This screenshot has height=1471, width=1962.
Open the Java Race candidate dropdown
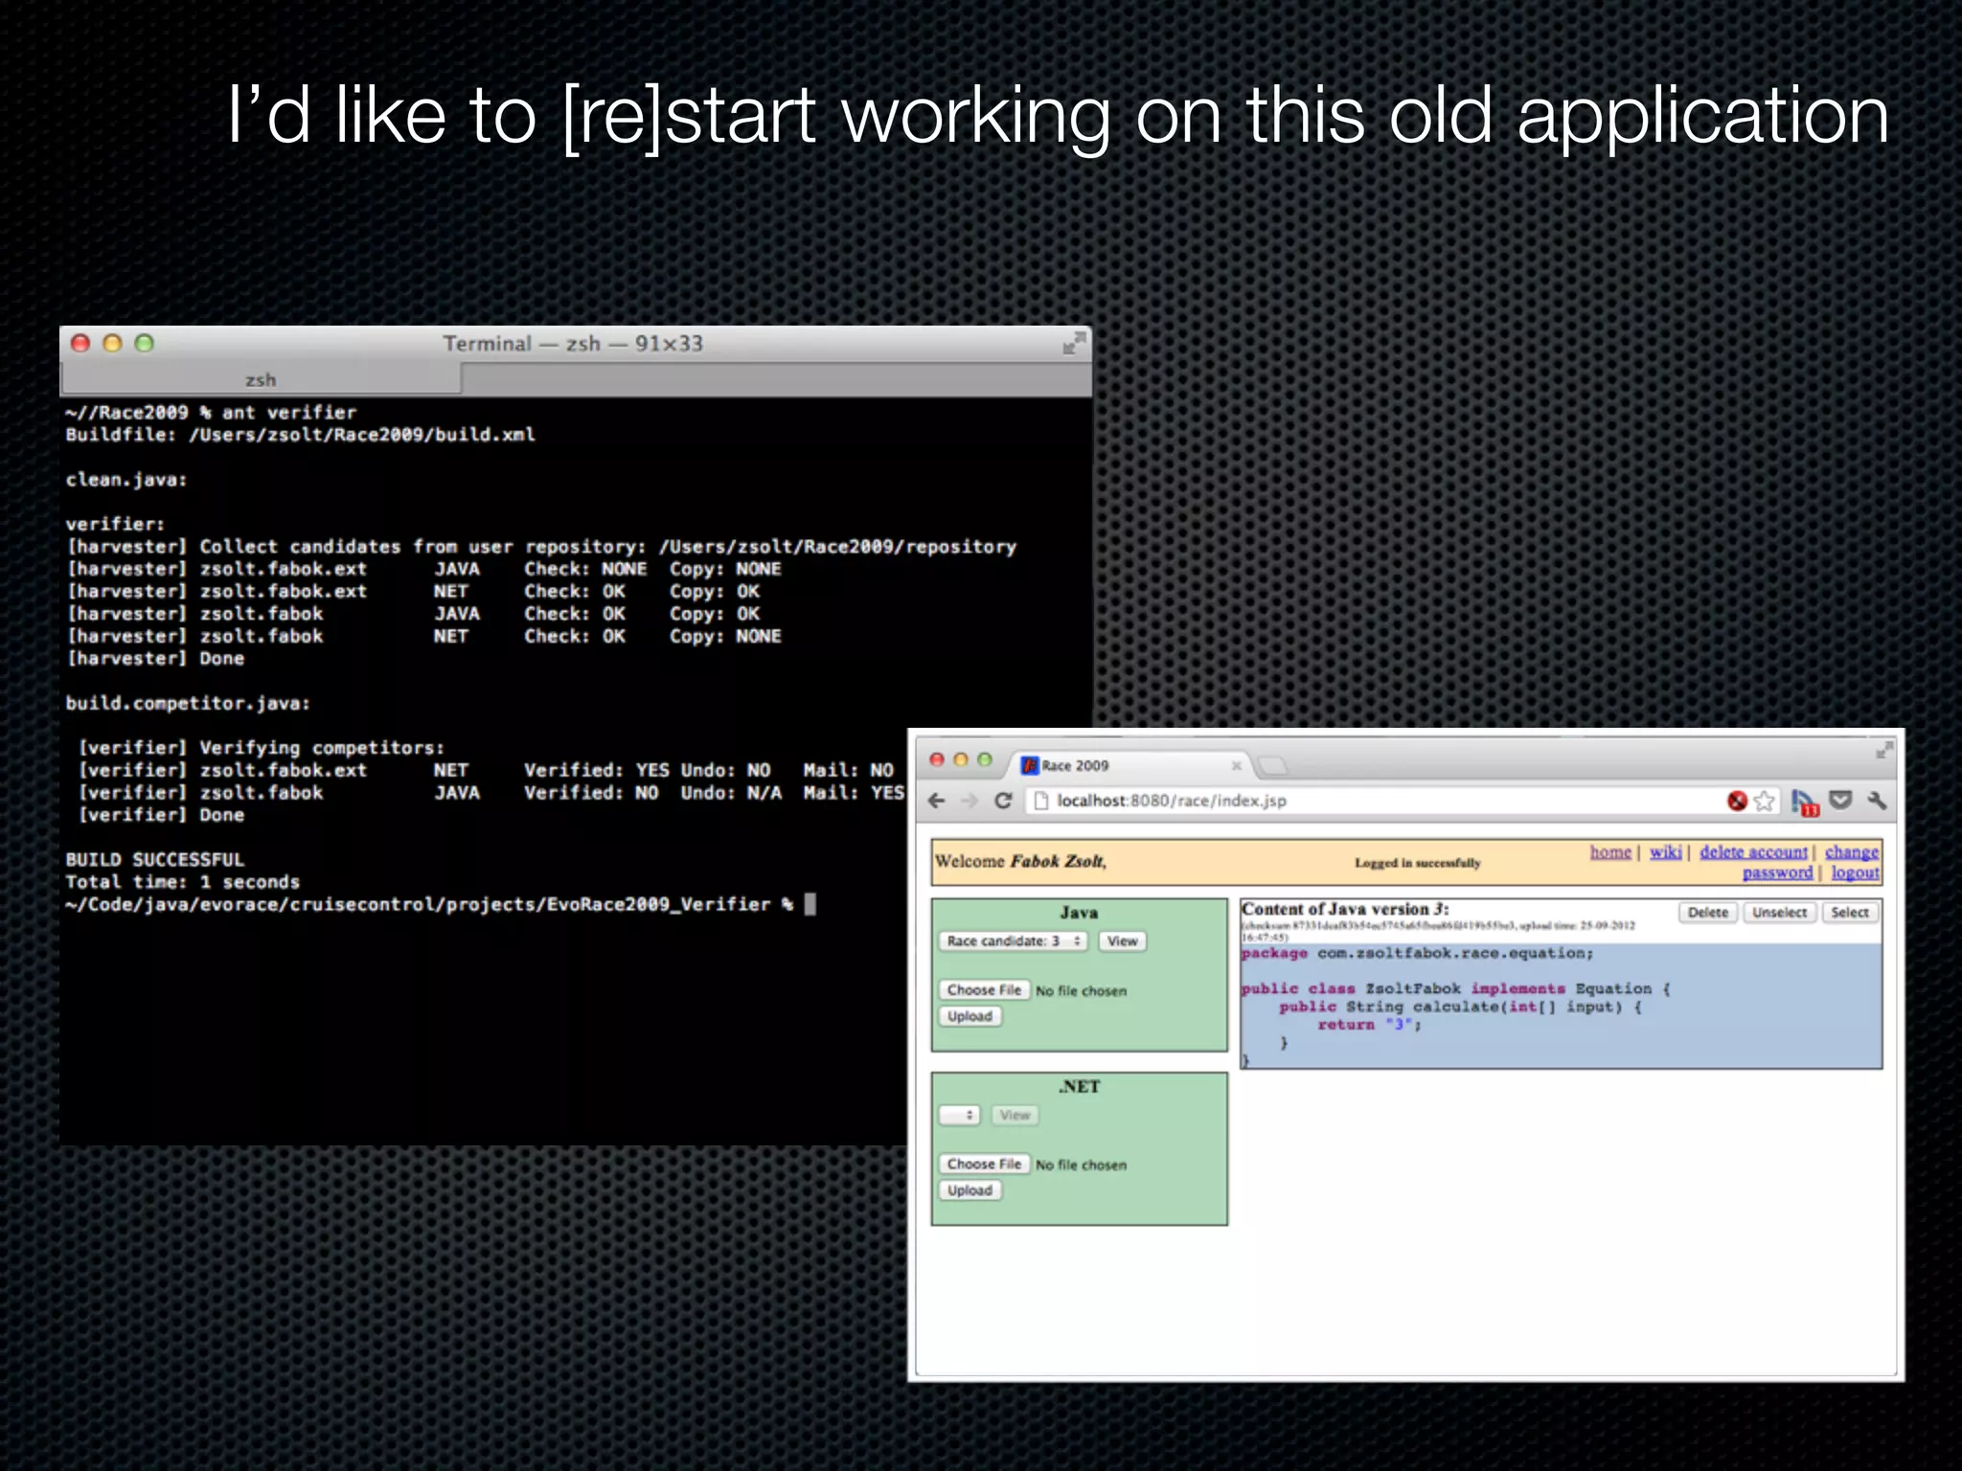tap(1013, 941)
